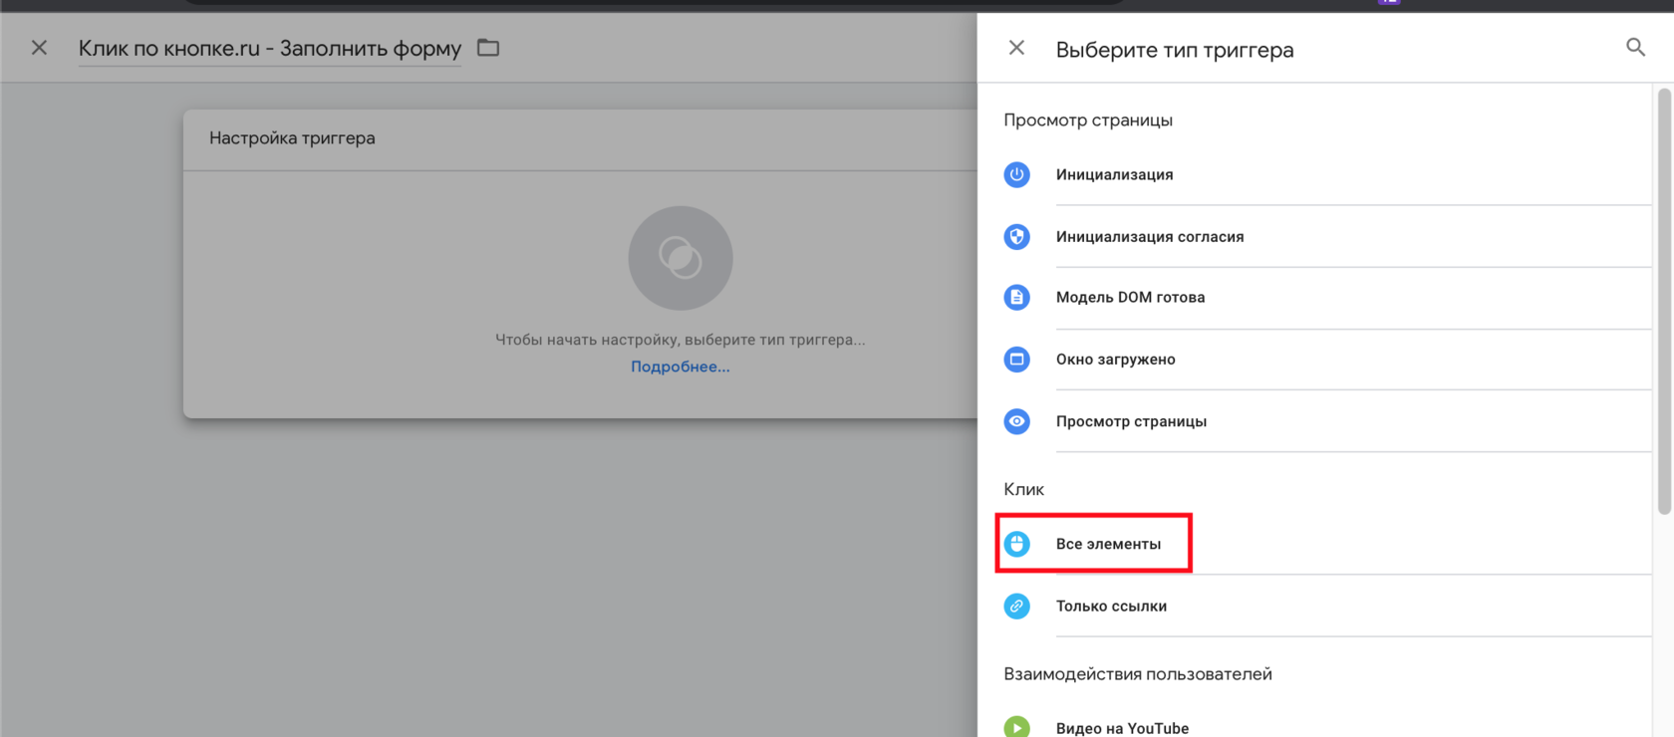1674x737 pixels.
Task: Click the All elements mouse icon
Action: coord(1016,544)
